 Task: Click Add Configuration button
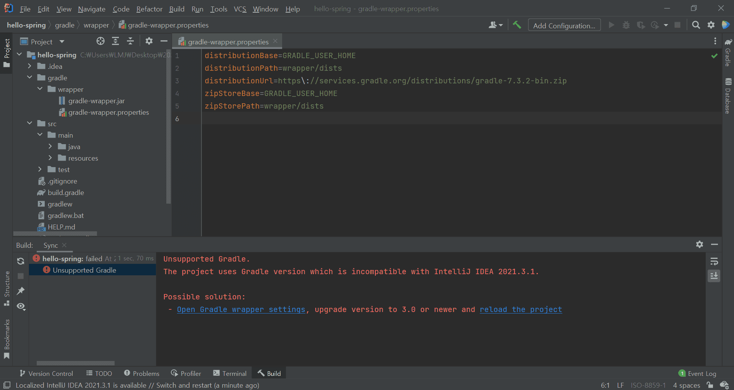pyautogui.click(x=564, y=26)
